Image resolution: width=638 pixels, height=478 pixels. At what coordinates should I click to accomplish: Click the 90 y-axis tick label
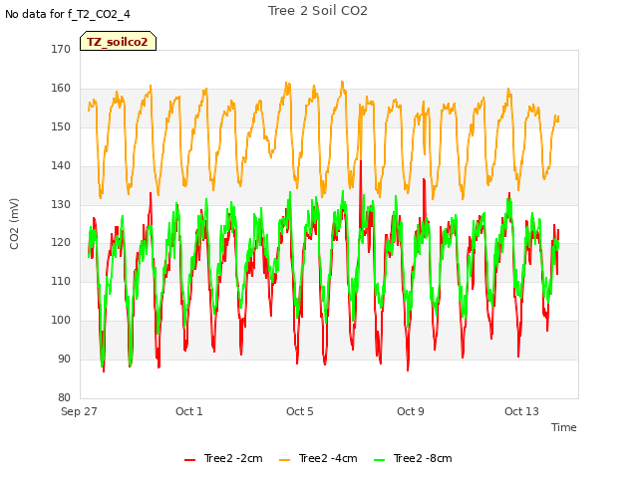point(64,358)
